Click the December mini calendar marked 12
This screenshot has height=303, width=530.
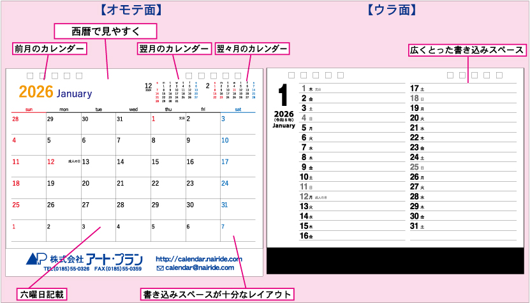[x=172, y=91]
